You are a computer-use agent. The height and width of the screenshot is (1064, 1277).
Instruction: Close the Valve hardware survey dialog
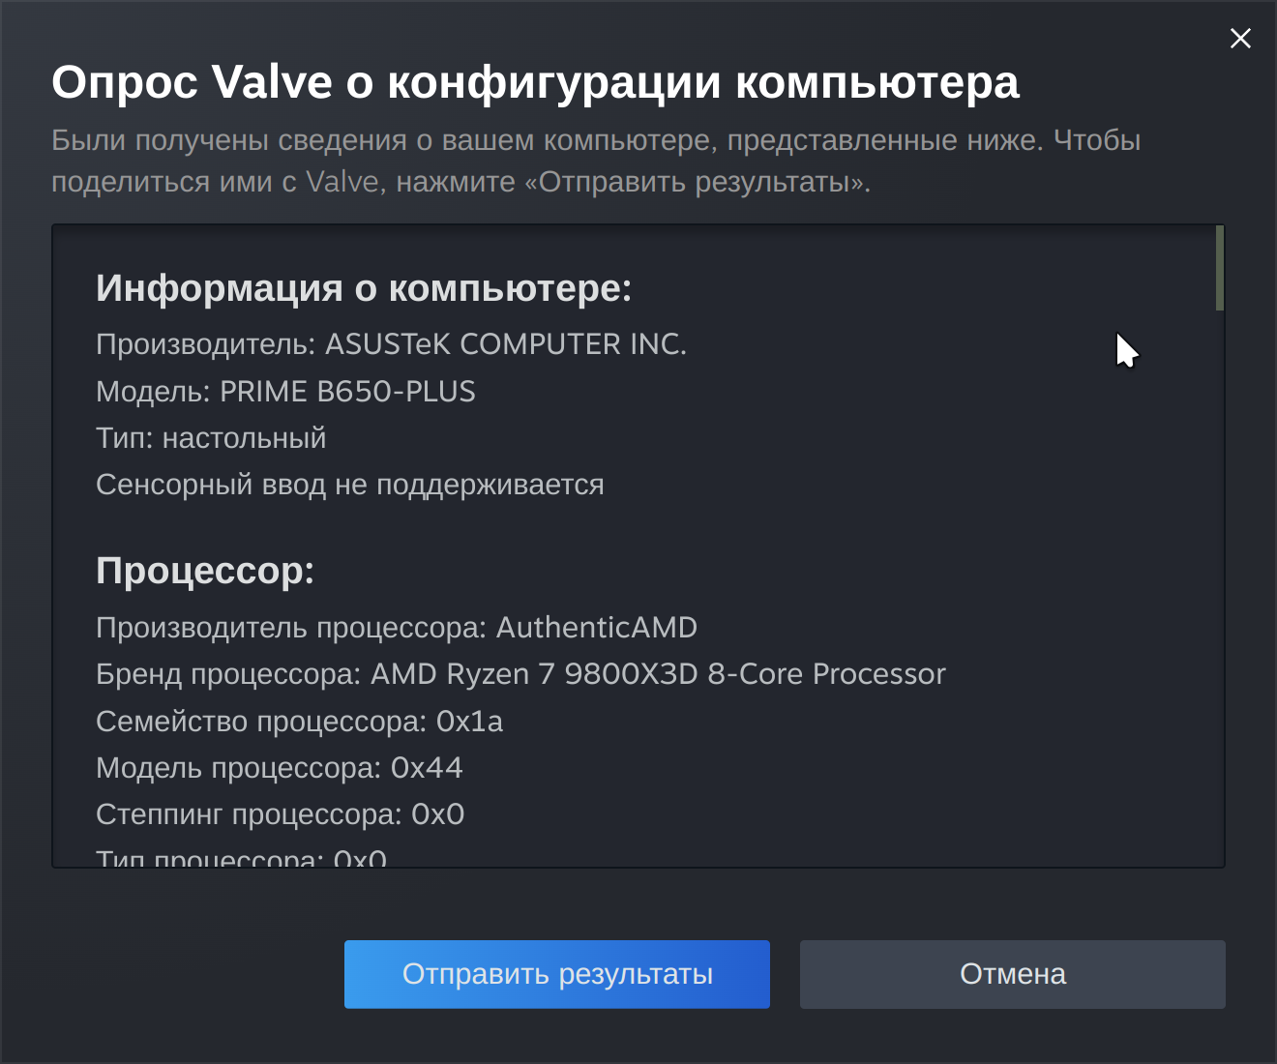(x=1240, y=38)
